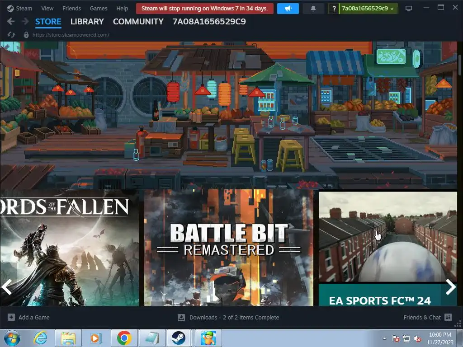
Task: Open Windows Media Player from taskbar
Action: click(95, 338)
